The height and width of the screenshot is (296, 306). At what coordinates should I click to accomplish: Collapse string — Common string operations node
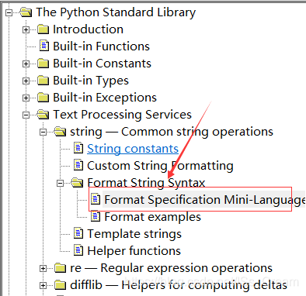coord(43,132)
